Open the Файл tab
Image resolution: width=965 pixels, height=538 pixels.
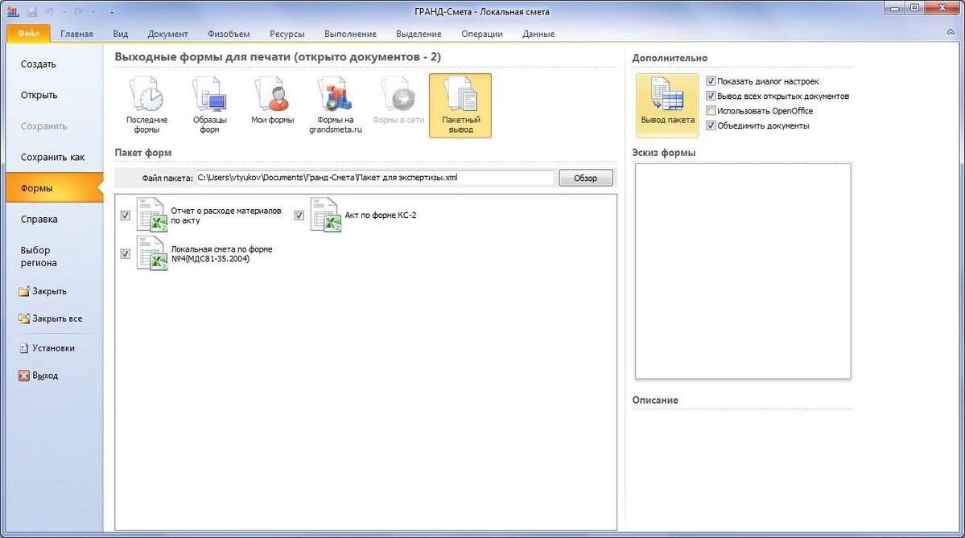pos(28,33)
